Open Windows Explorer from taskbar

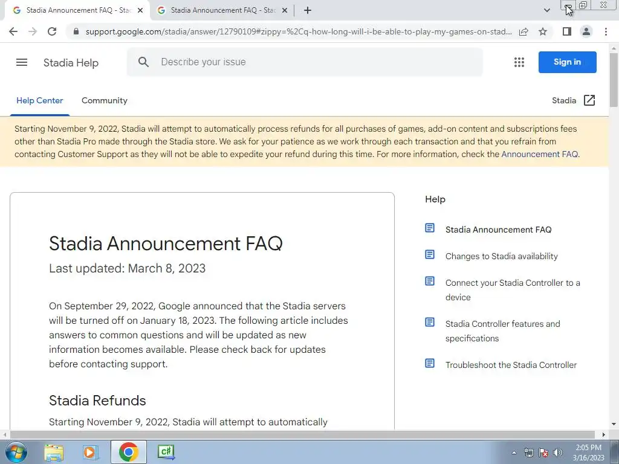(x=54, y=452)
